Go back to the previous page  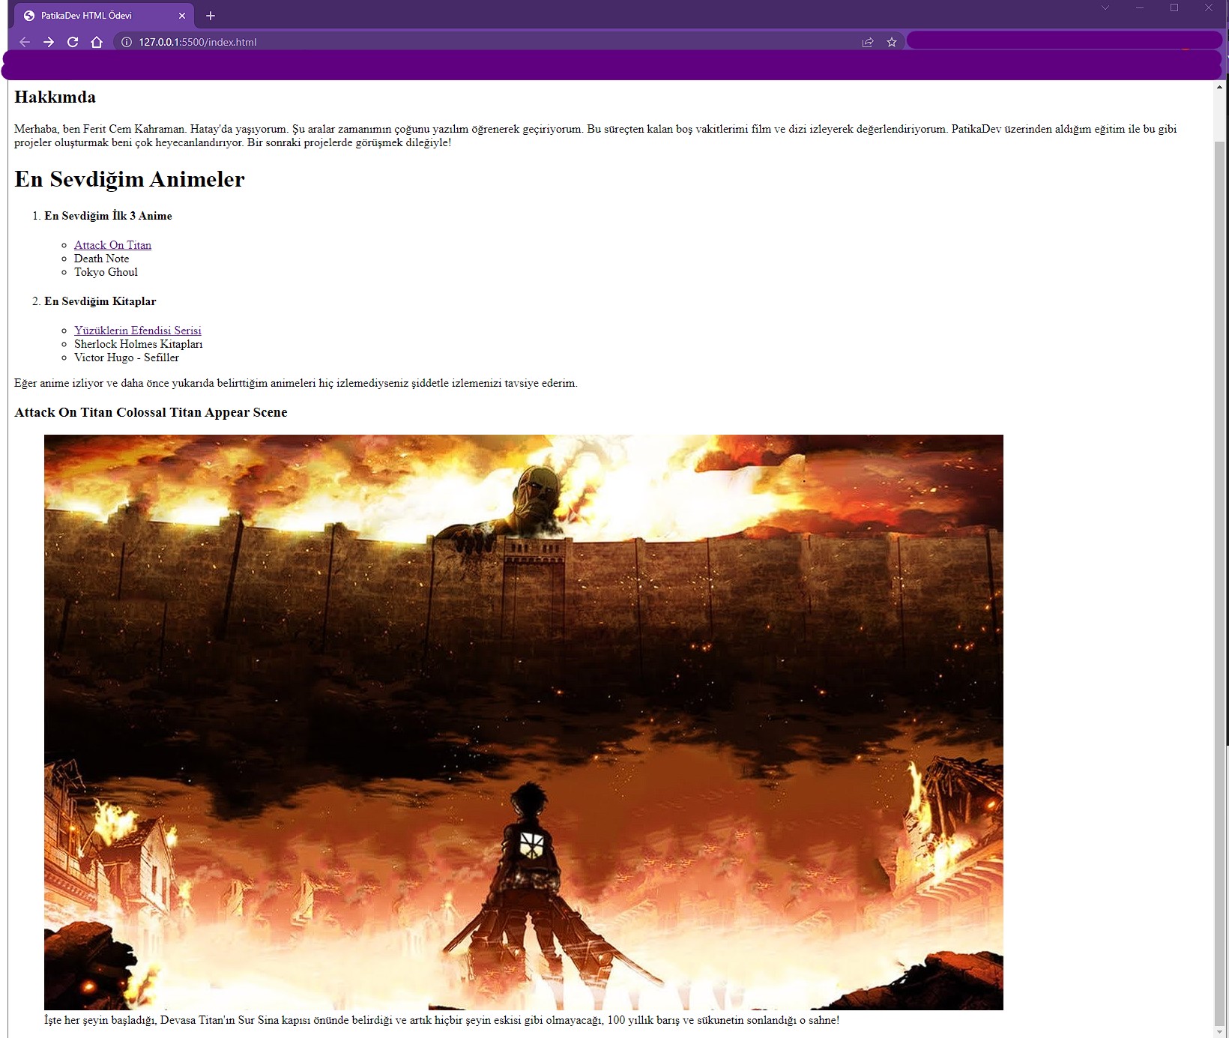[25, 42]
